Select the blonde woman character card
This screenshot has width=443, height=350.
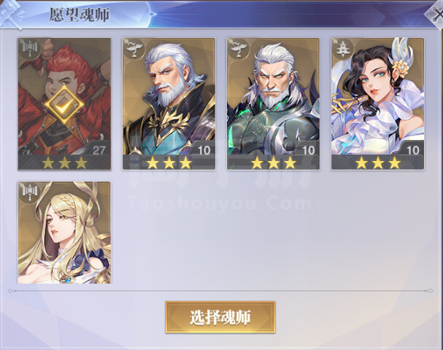click(64, 233)
